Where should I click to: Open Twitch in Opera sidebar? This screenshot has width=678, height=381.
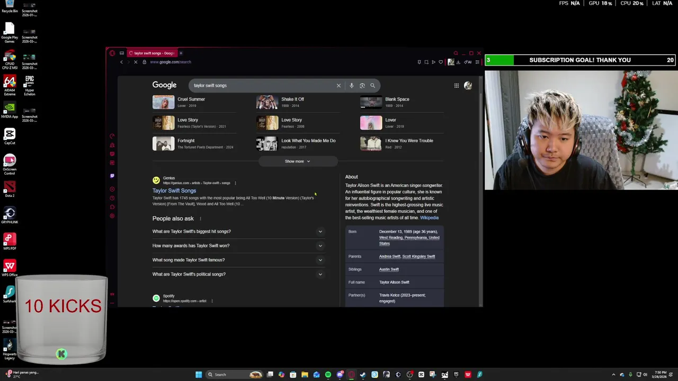112,176
